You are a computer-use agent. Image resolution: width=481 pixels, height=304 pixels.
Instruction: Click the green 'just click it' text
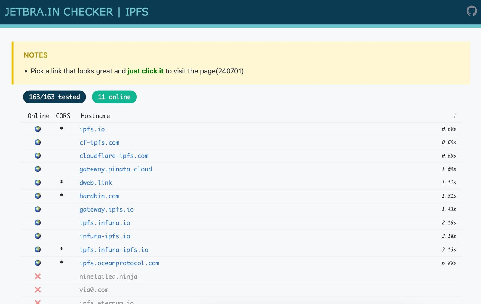click(146, 71)
